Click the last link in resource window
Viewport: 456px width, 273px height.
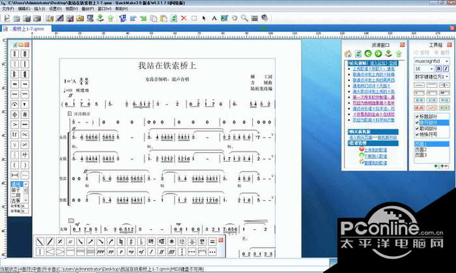click(x=376, y=162)
